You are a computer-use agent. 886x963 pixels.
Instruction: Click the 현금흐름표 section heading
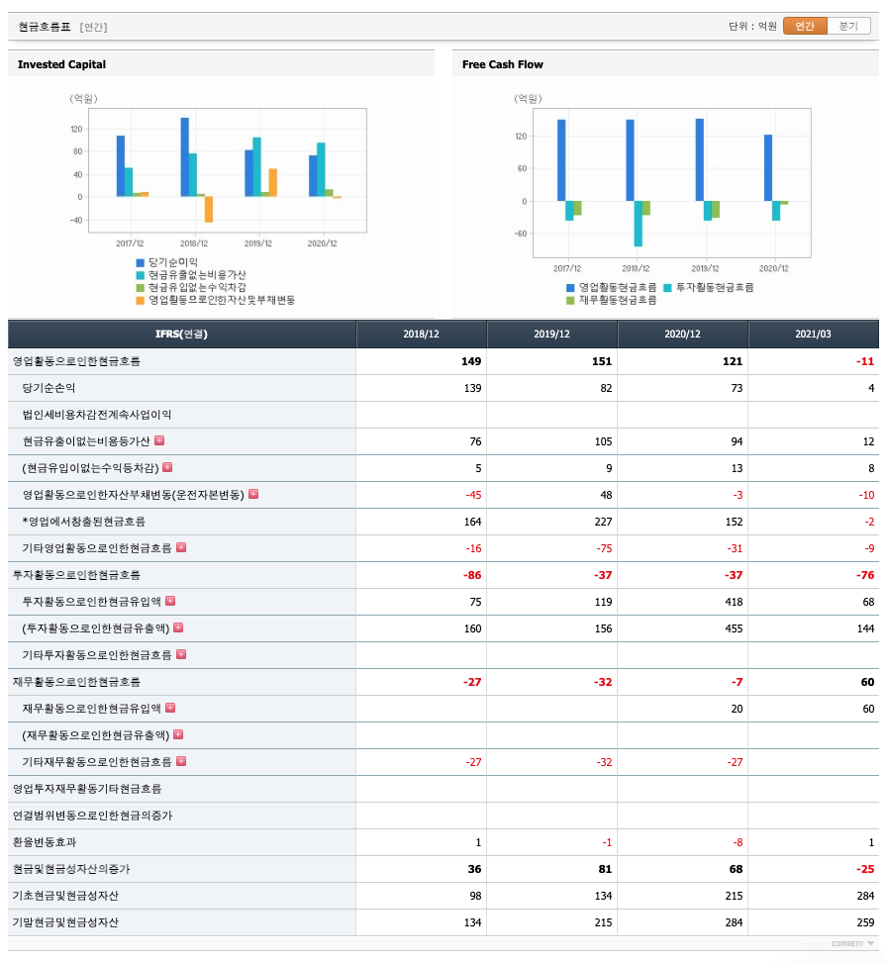(45, 27)
